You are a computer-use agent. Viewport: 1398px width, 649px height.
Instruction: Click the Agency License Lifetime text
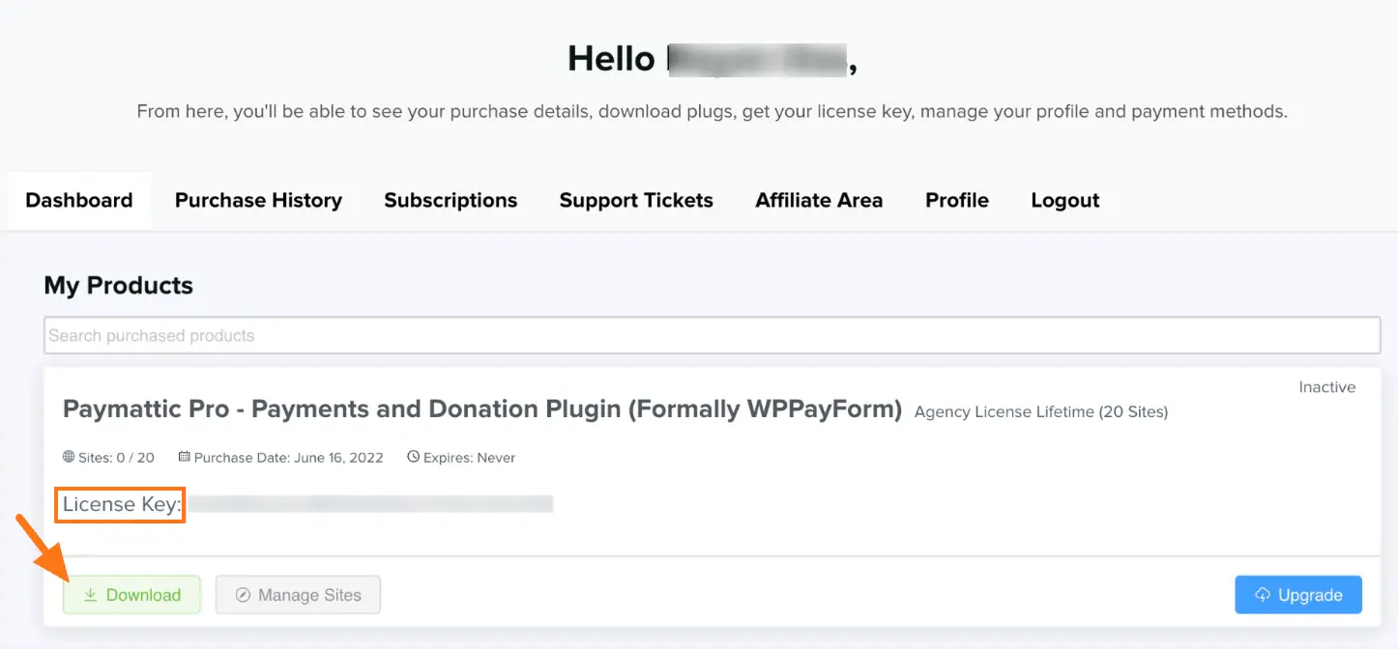pyautogui.click(x=1040, y=412)
